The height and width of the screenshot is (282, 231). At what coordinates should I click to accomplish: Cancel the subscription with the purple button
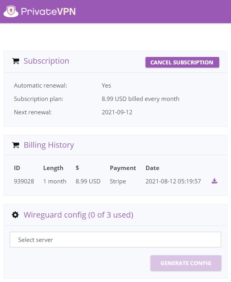click(182, 62)
